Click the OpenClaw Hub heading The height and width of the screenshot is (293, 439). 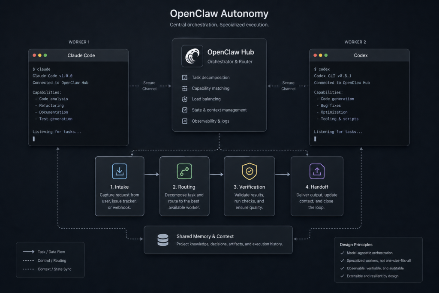click(x=231, y=52)
